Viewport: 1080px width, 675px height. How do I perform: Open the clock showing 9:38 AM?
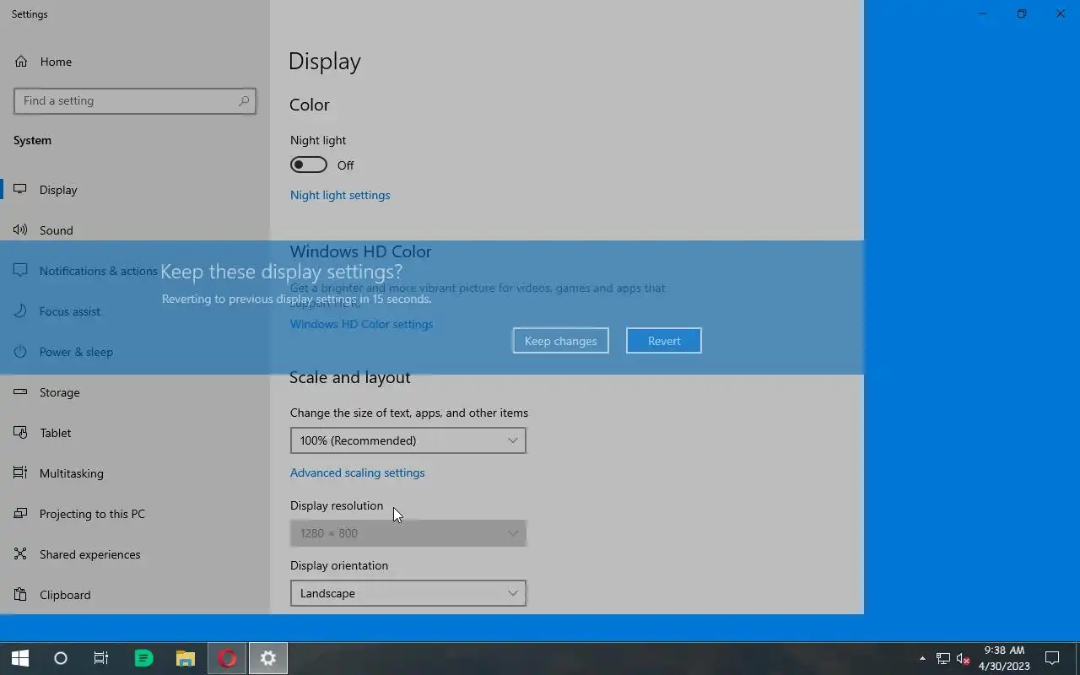tap(1004, 658)
